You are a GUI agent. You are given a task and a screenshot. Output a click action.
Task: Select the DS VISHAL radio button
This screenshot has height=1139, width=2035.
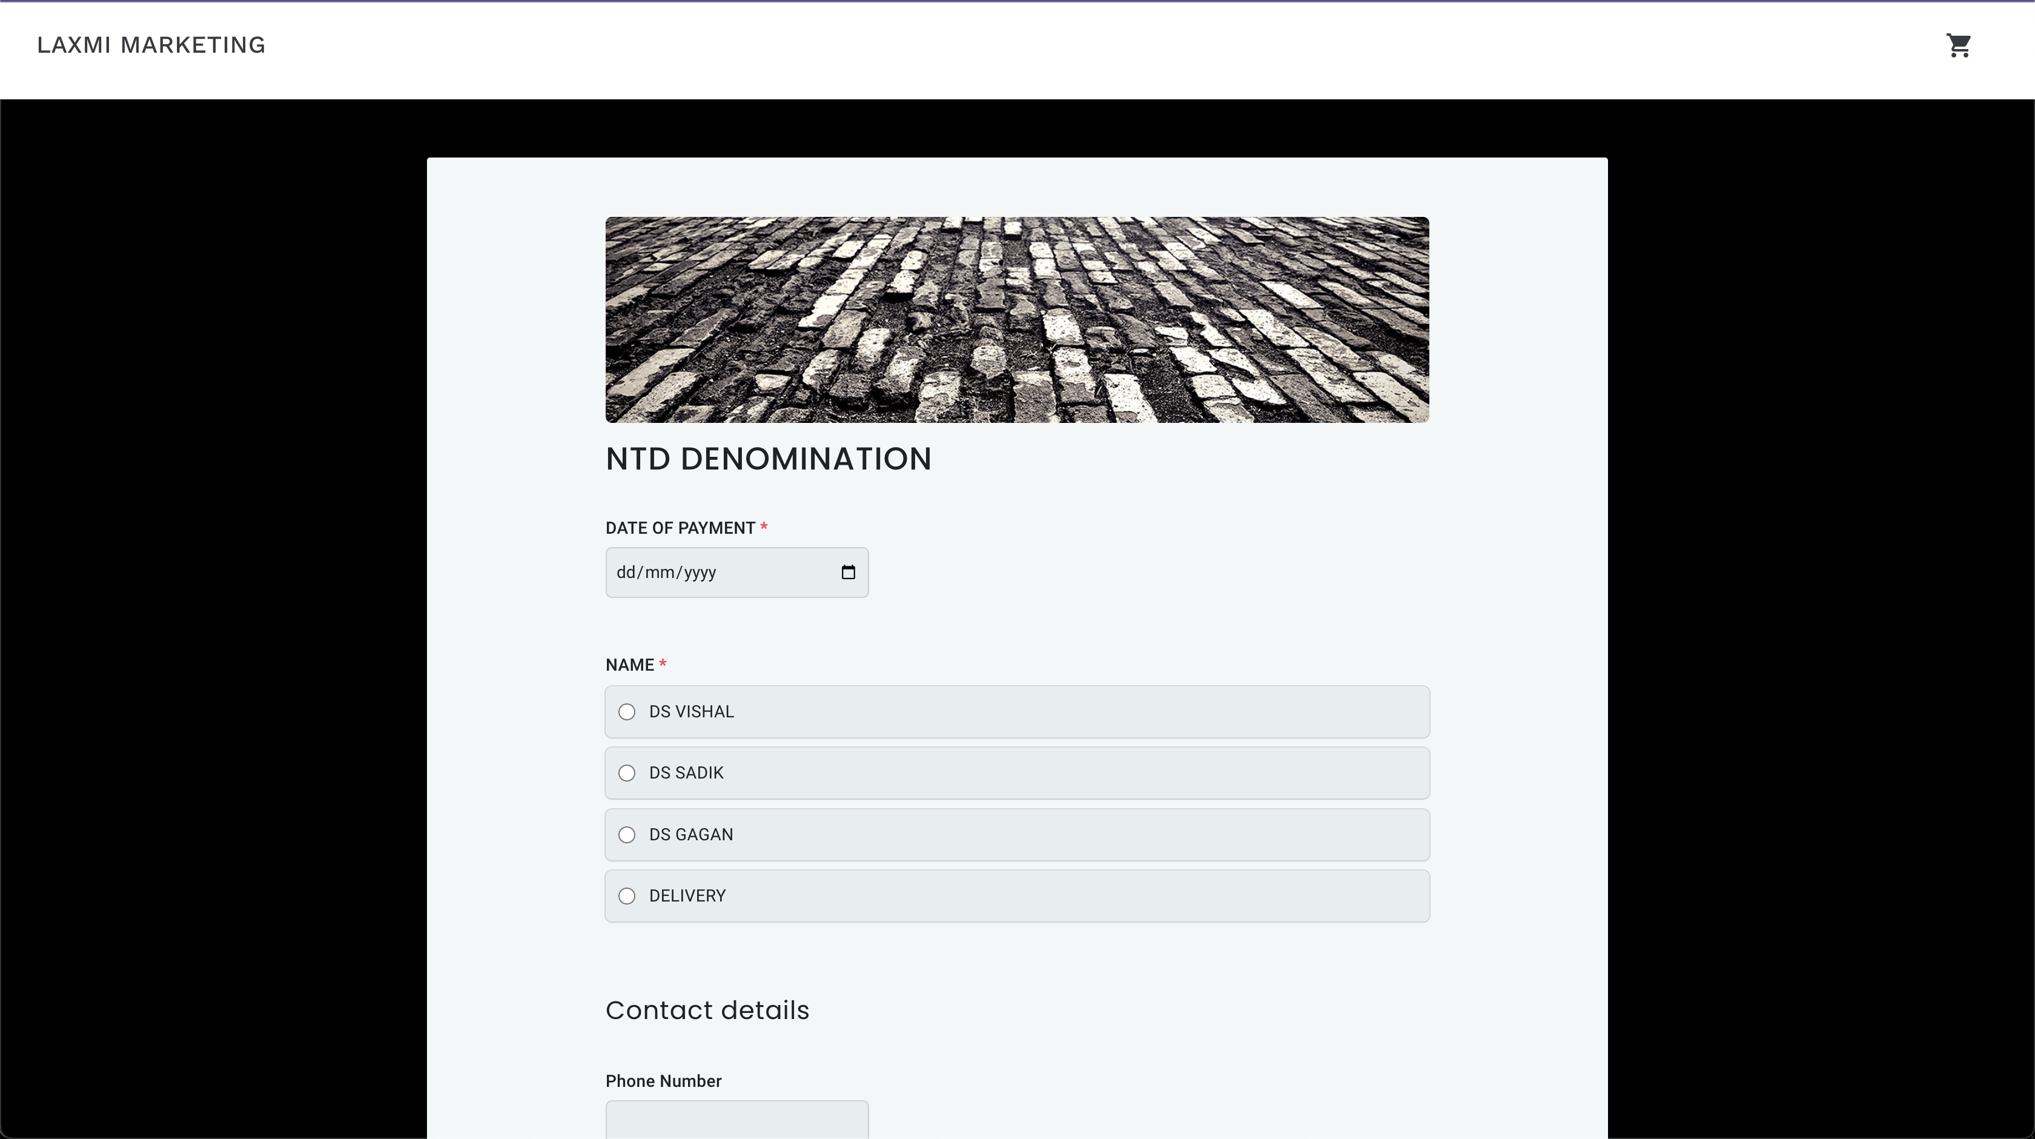626,712
